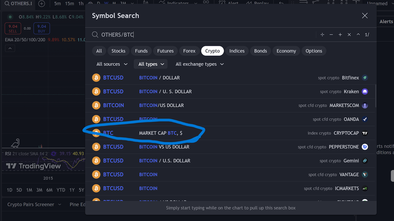Switch chart to 1h timeframe
This screenshot has height=221, width=394.
point(81,4)
